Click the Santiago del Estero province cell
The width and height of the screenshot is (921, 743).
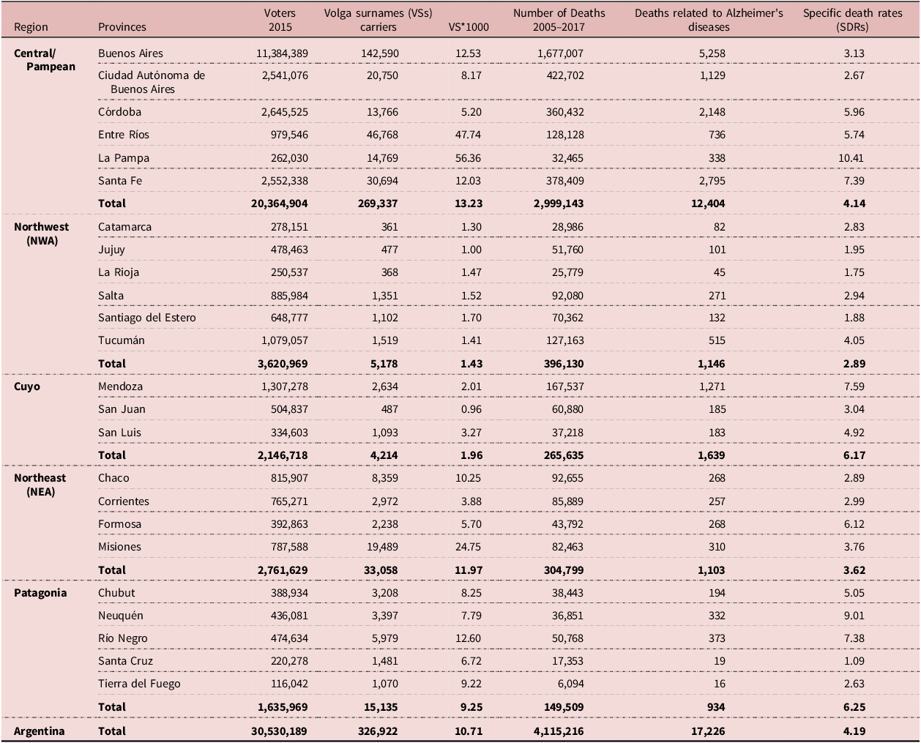coord(147,318)
